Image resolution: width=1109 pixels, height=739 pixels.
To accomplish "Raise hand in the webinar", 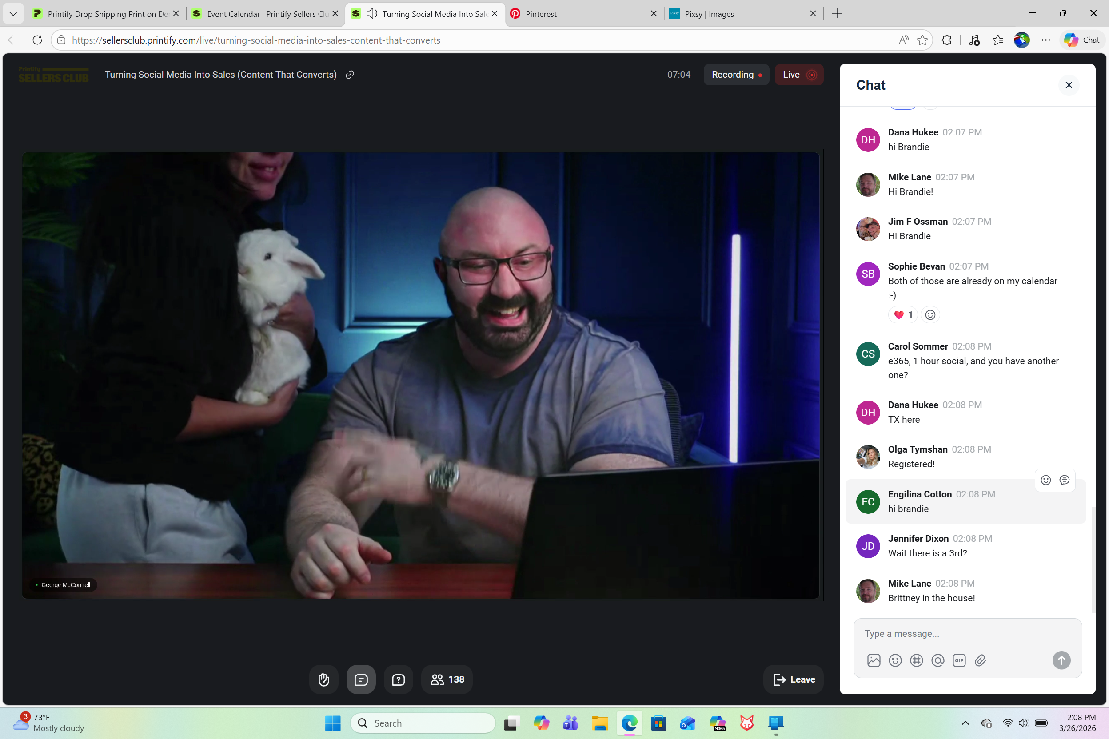I will click(323, 679).
